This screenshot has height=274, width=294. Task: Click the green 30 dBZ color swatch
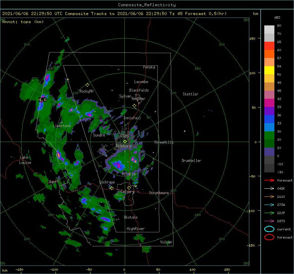click(269, 136)
